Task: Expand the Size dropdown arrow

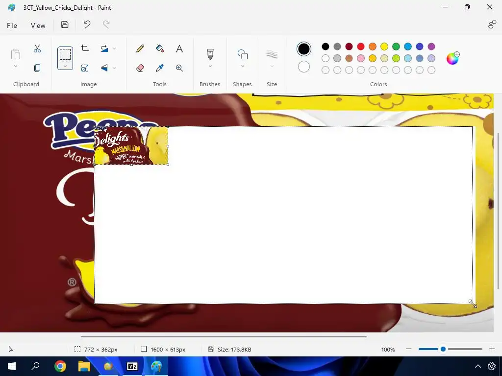Action: [272, 66]
